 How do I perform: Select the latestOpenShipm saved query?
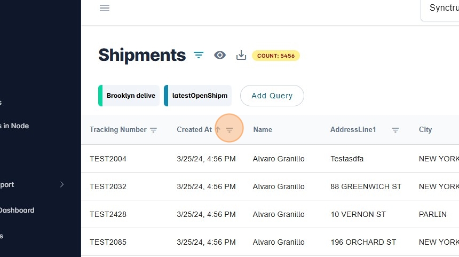(x=199, y=96)
